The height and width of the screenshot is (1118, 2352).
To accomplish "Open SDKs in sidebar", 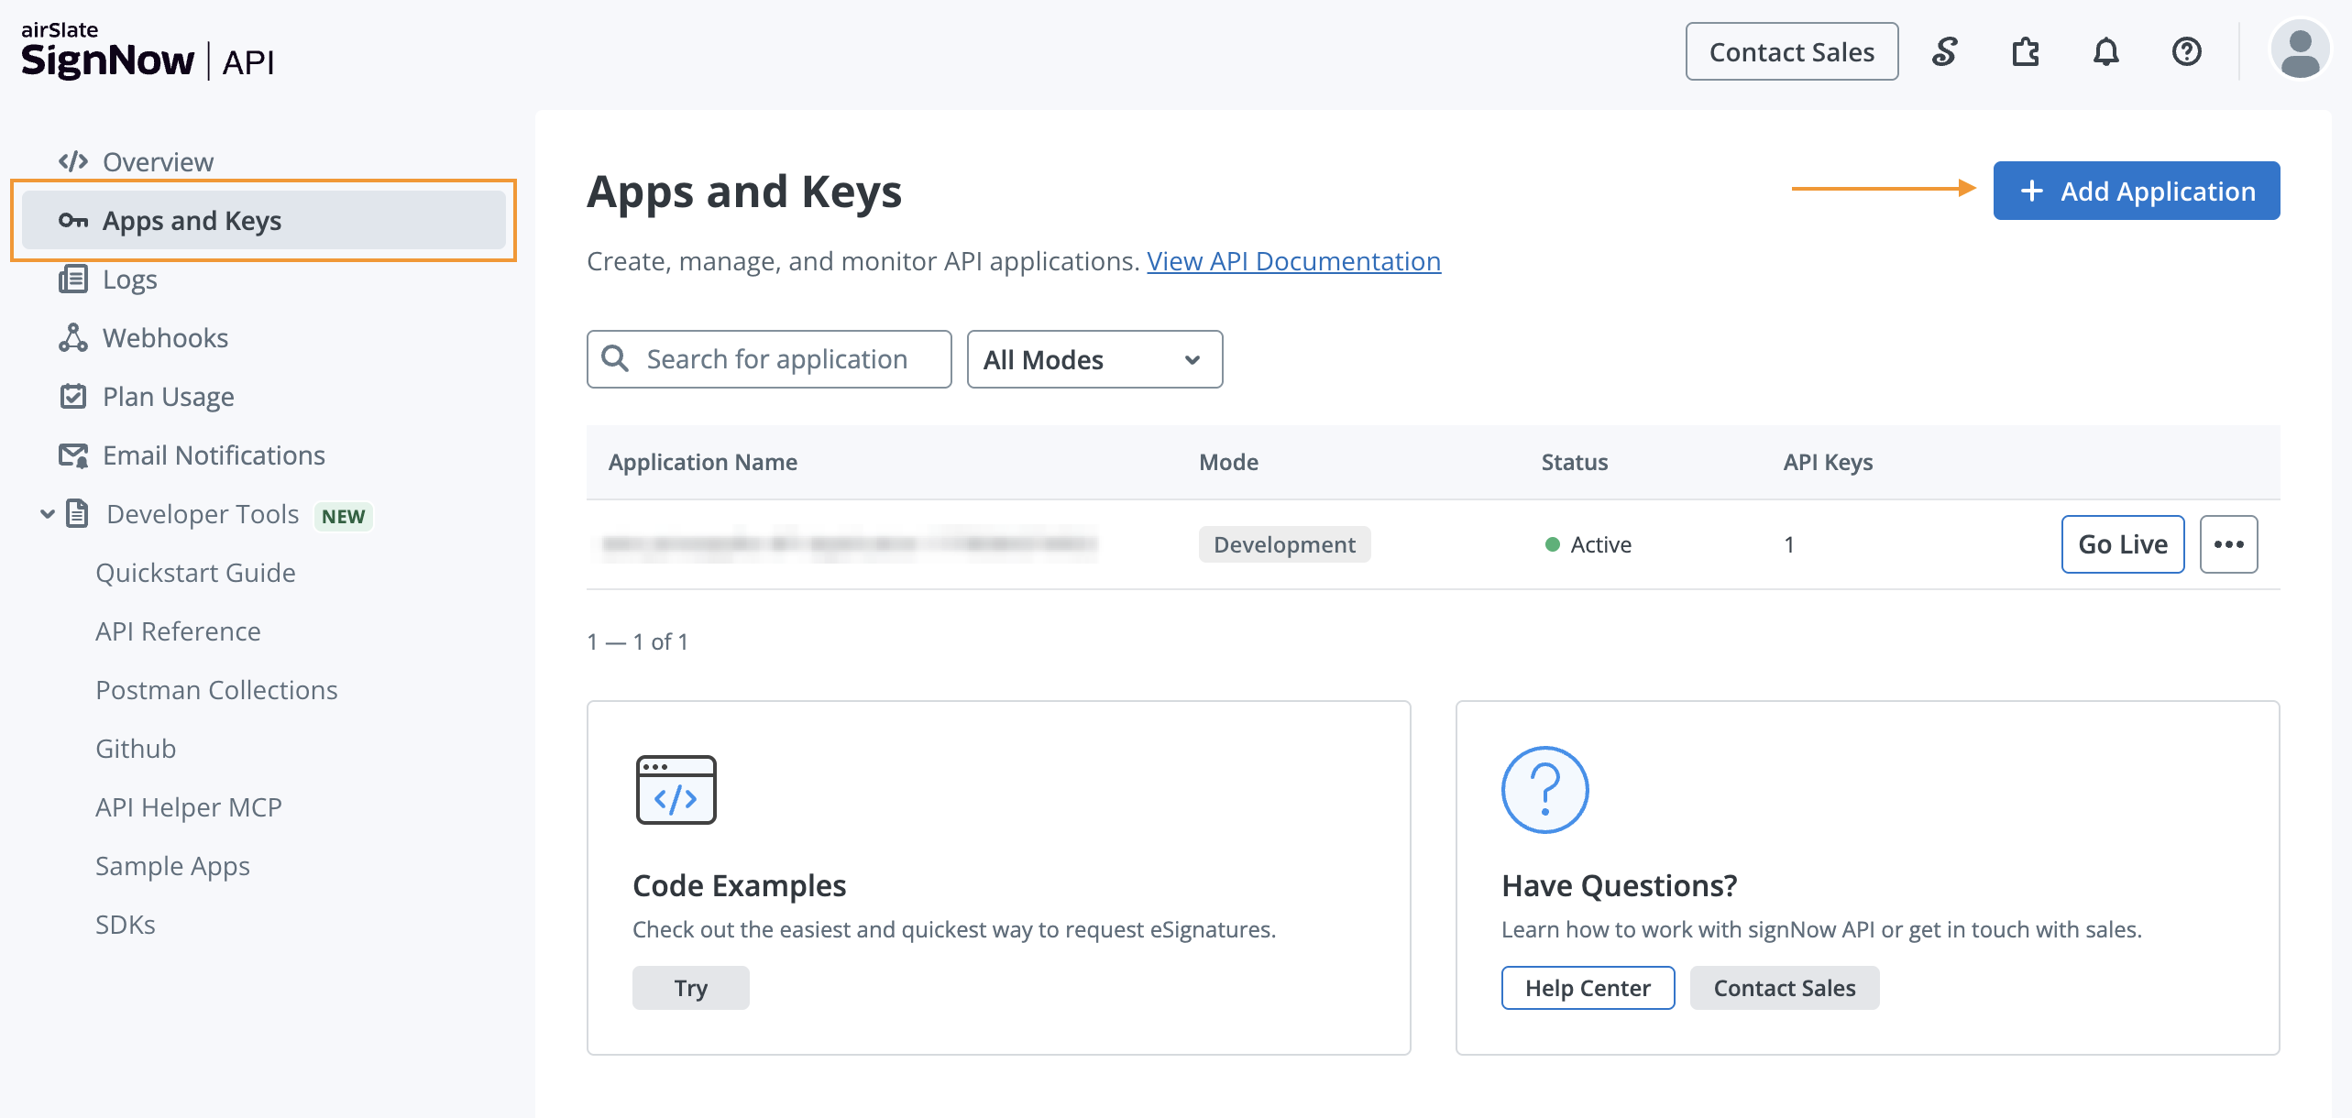I will pyautogui.click(x=126, y=925).
